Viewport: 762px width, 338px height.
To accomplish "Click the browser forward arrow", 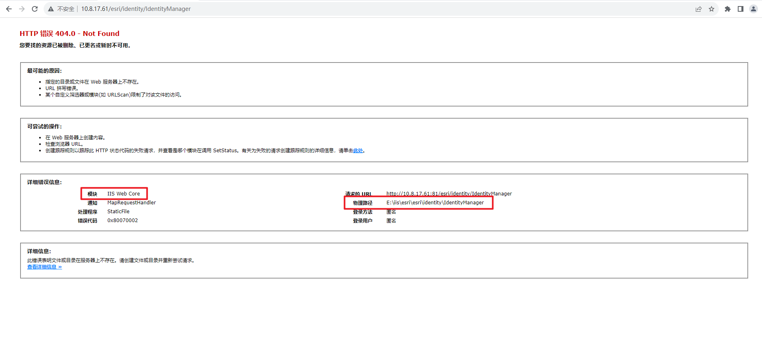I will pos(22,9).
